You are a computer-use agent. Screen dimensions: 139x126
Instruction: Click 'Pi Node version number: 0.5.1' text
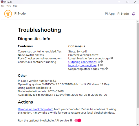click(x=37, y=81)
